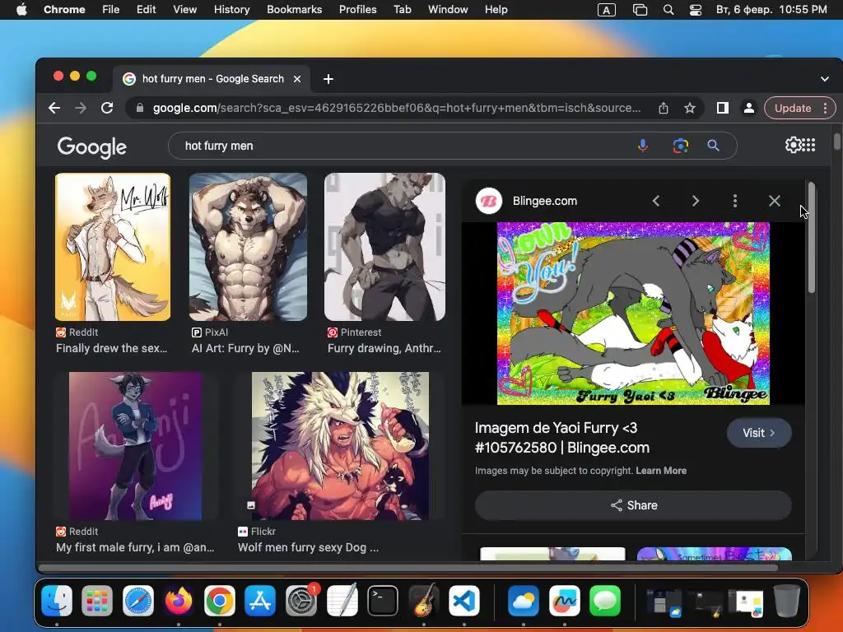Open System Settings from the Dock

click(x=301, y=600)
